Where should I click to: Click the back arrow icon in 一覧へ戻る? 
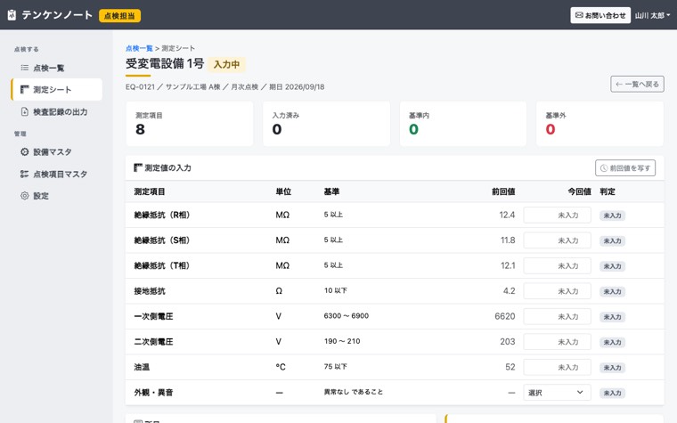pos(619,85)
